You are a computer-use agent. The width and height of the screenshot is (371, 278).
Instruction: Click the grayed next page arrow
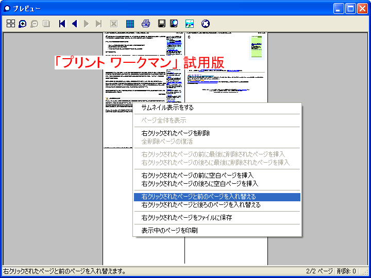point(87,24)
